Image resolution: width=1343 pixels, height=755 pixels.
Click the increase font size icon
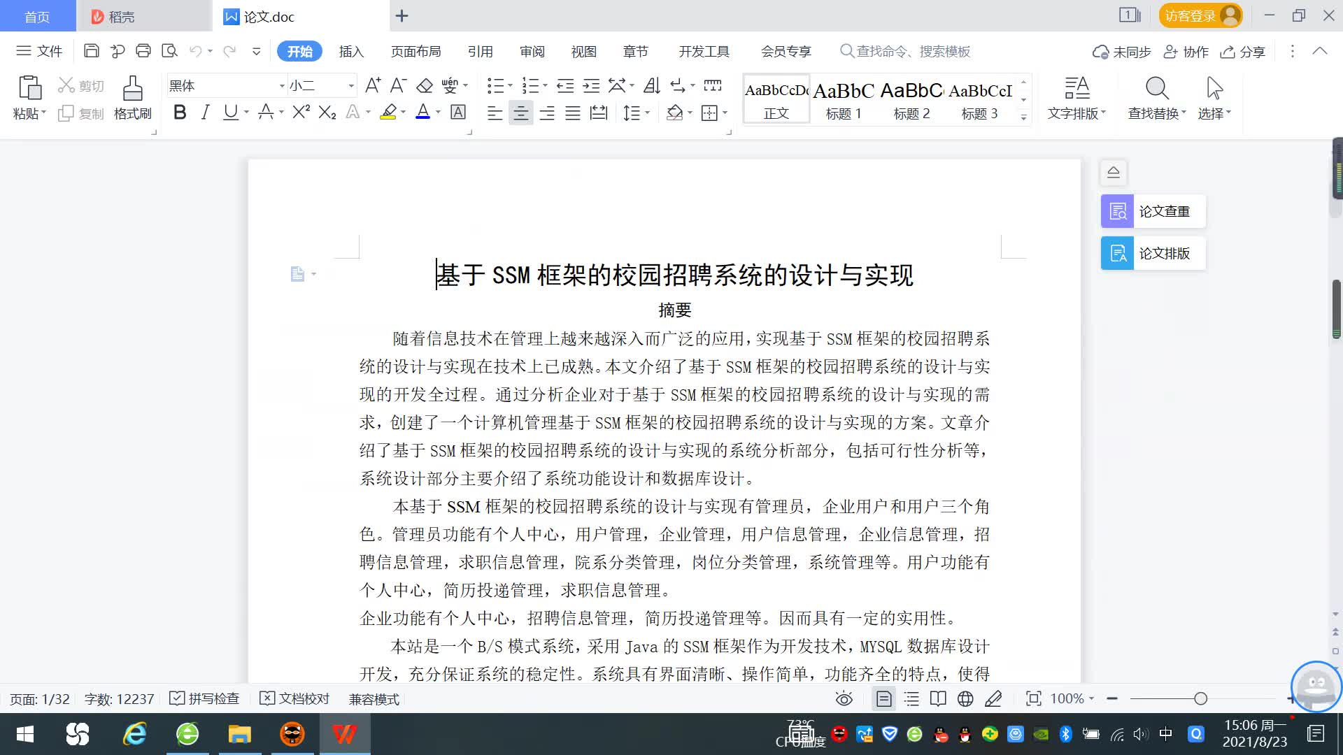[x=373, y=86]
